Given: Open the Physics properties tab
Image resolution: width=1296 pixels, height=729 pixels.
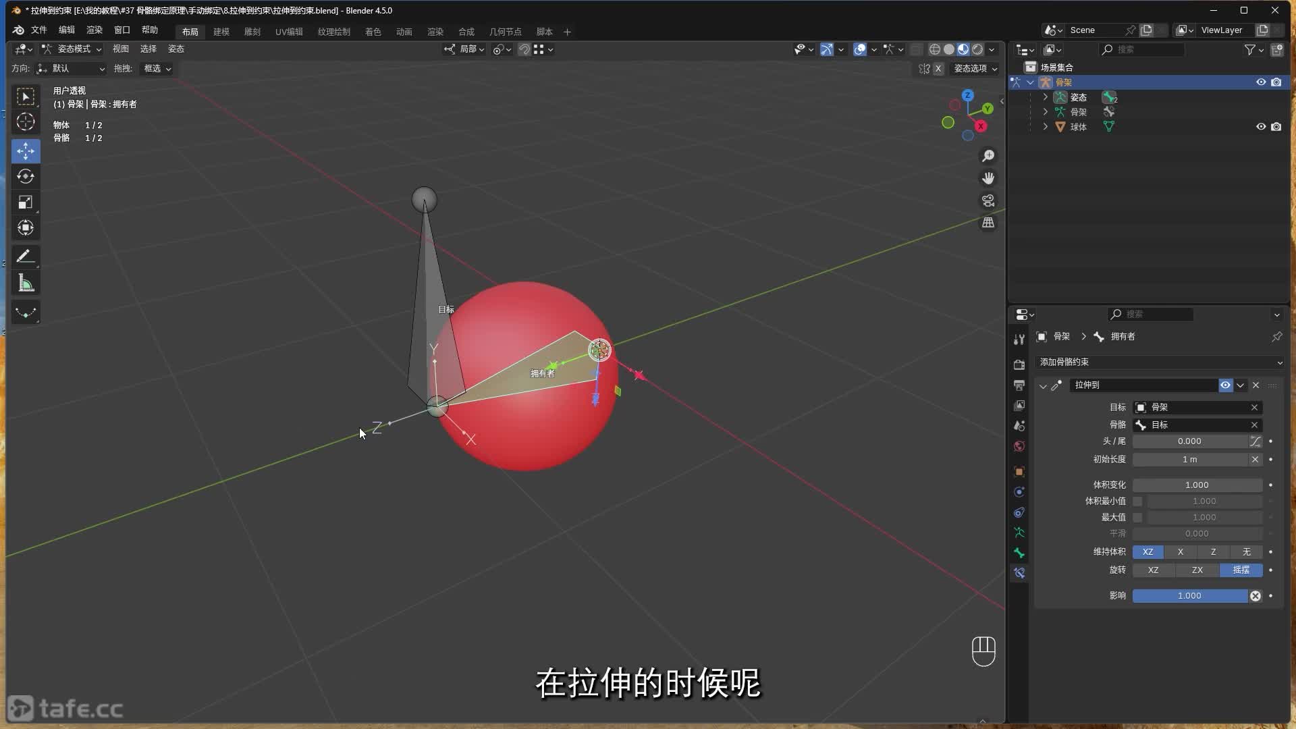Looking at the screenshot, I should click(1019, 491).
